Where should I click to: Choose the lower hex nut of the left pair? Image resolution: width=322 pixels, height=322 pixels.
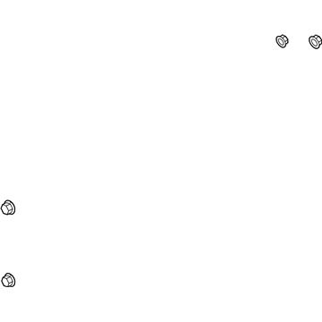pos(8,280)
